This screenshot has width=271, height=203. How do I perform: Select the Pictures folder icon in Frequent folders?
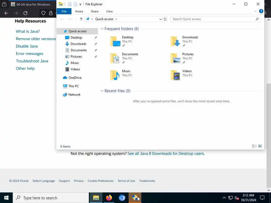[x=175, y=58]
